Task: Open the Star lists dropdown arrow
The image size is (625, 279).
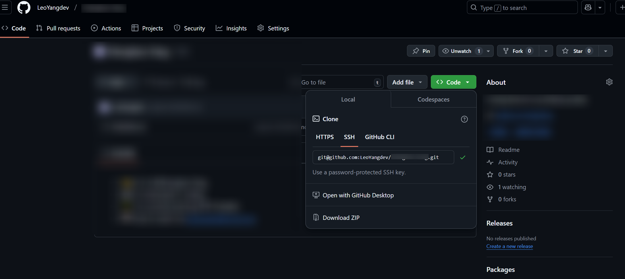Action: point(605,51)
